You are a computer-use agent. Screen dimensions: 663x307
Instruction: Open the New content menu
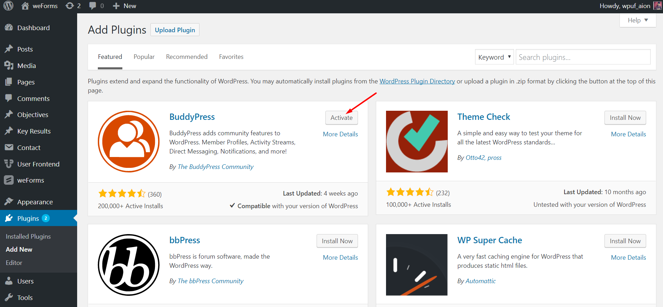click(124, 6)
